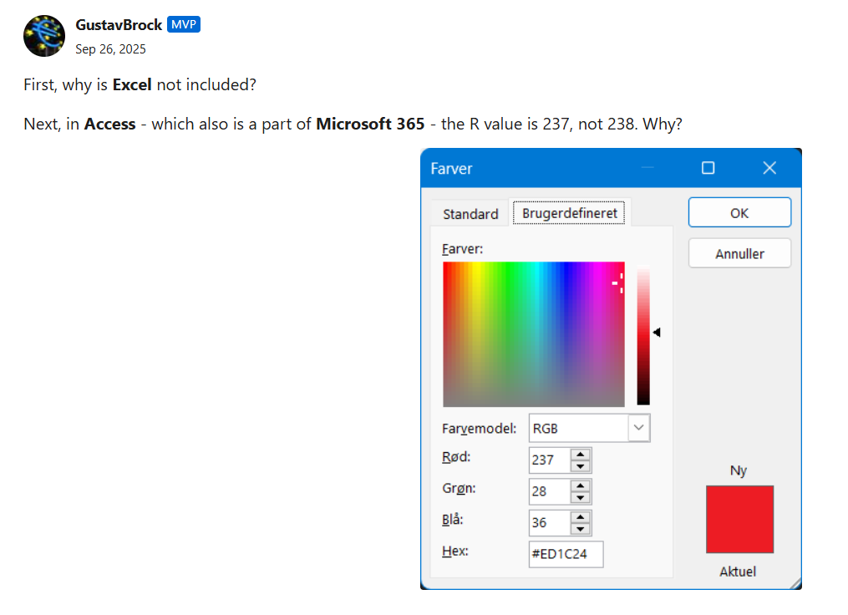Cancel the dialog with Annuller

point(739,252)
